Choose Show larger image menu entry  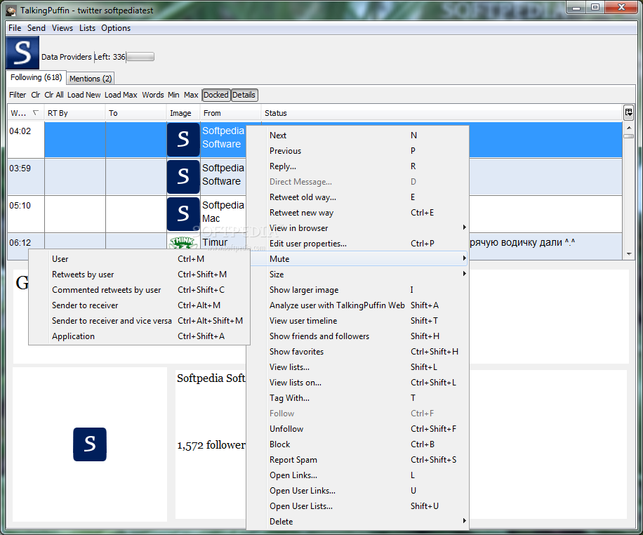tap(357, 290)
